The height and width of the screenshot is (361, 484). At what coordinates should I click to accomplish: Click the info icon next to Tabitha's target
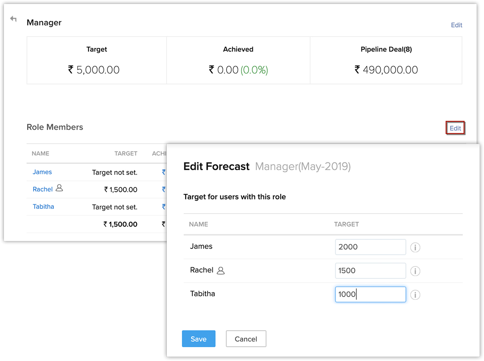click(x=415, y=295)
